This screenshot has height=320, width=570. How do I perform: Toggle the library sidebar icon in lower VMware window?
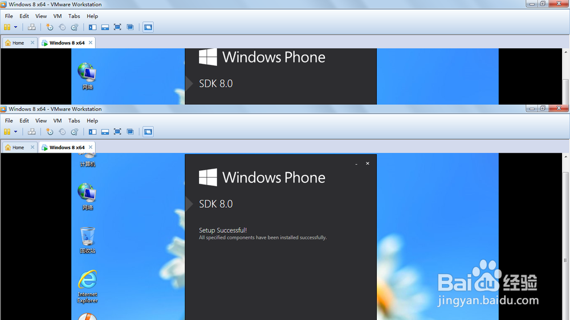93,132
